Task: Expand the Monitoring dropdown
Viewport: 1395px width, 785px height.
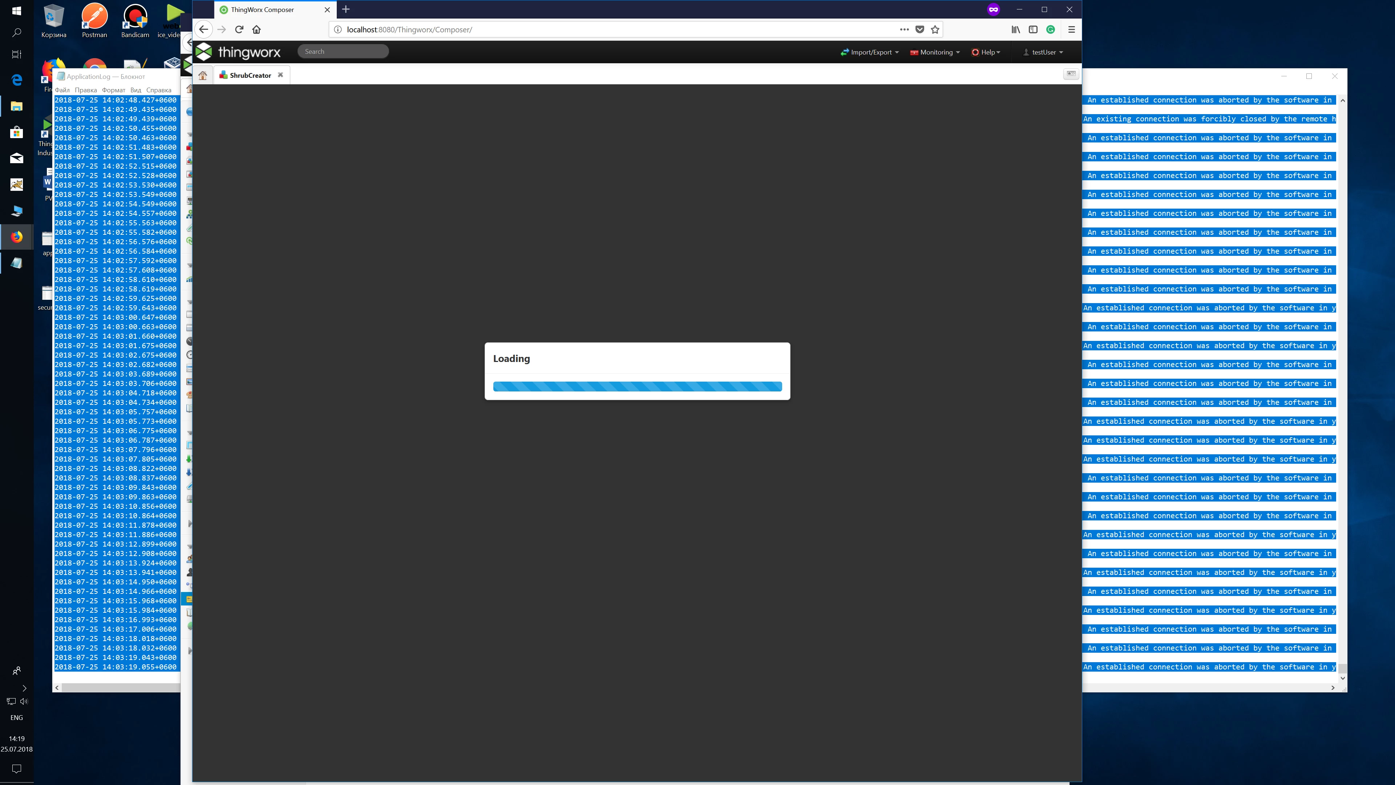Action: tap(935, 52)
